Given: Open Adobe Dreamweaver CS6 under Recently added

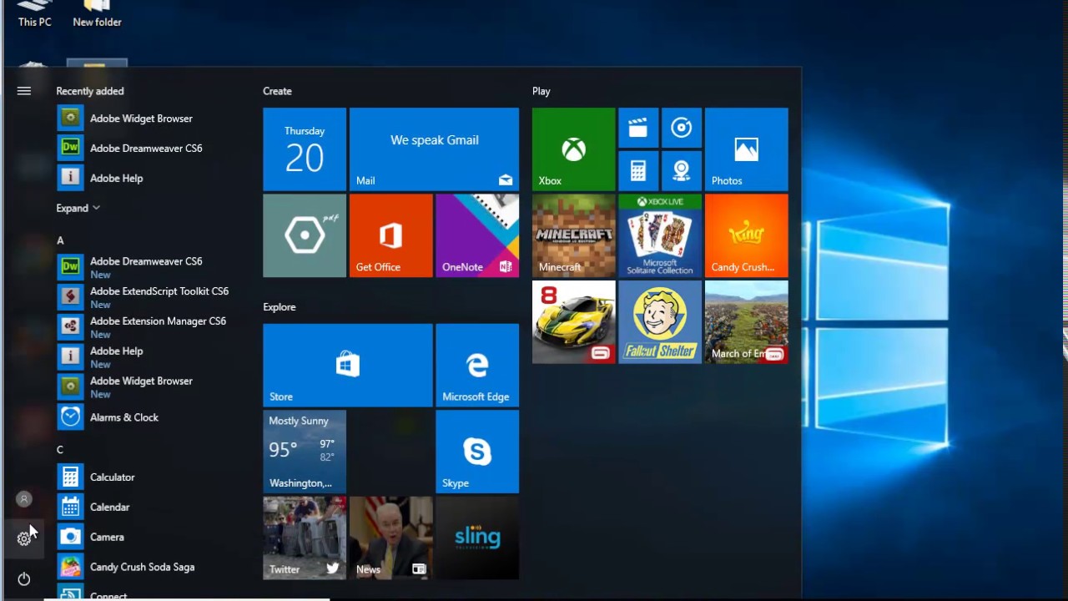Looking at the screenshot, I should [x=146, y=149].
